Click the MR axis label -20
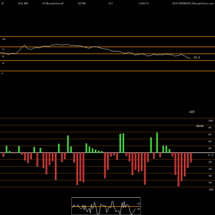The image size is (215, 215). click(x=210, y=162)
